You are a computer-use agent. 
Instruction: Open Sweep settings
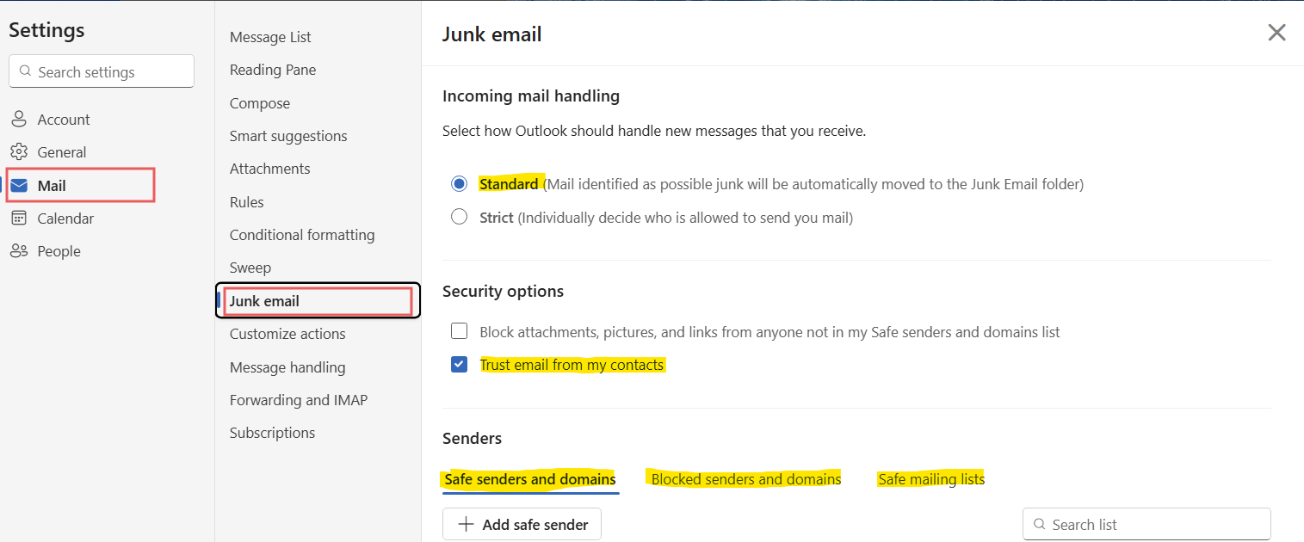(250, 268)
